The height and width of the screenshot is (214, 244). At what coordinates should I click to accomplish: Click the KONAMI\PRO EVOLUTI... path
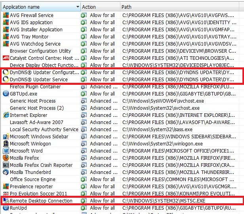click(179, 194)
